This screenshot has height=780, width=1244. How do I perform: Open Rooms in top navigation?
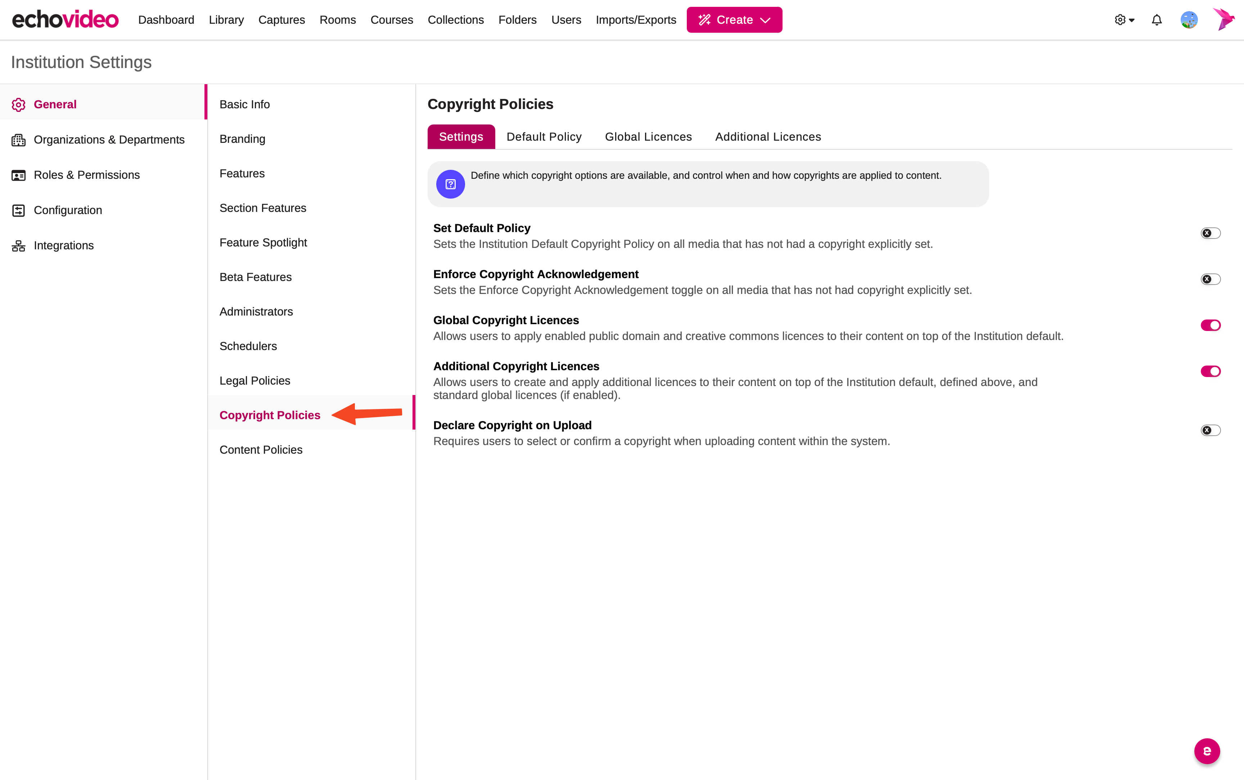337,19
